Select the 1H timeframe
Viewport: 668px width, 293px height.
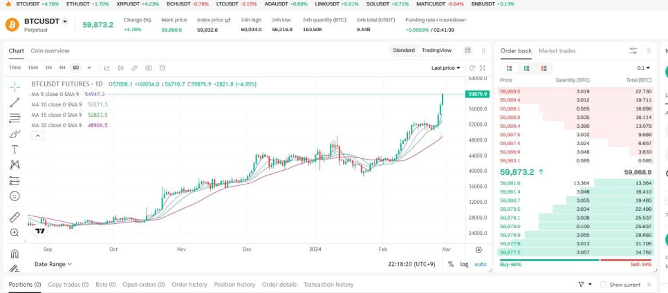click(x=48, y=68)
